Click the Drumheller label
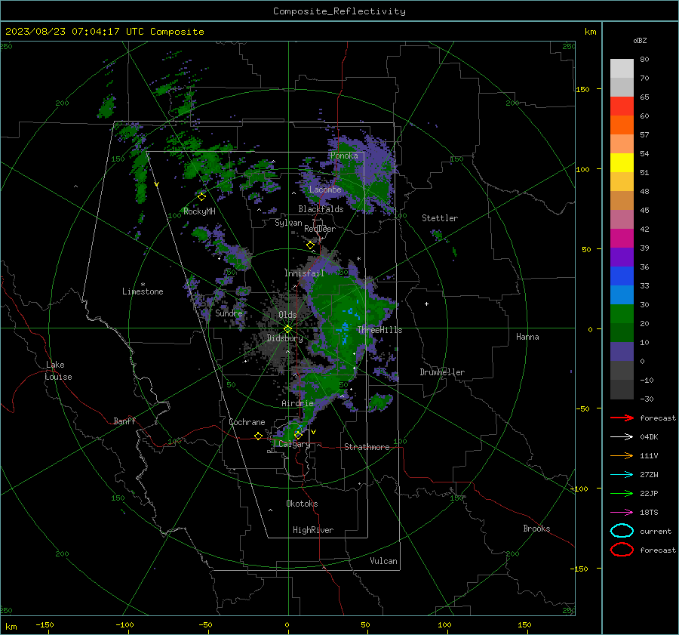679x635 pixels. (442, 372)
